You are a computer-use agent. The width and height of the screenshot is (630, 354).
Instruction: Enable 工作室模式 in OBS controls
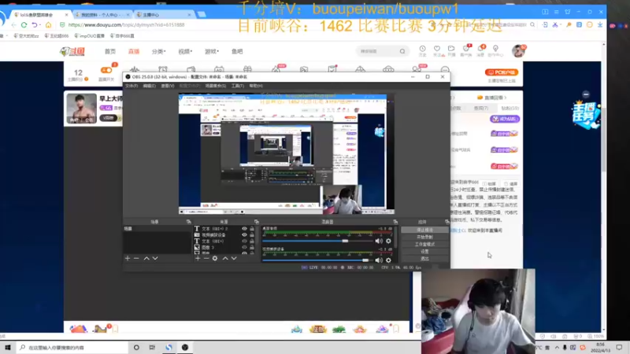(x=424, y=245)
